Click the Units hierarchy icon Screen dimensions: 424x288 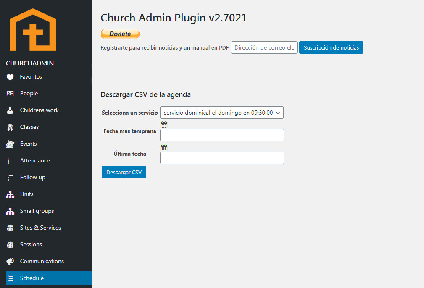pyautogui.click(x=10, y=194)
